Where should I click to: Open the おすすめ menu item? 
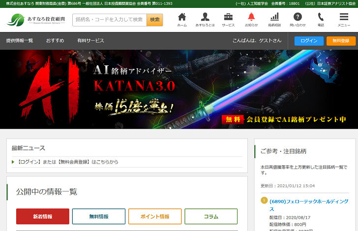click(55, 41)
